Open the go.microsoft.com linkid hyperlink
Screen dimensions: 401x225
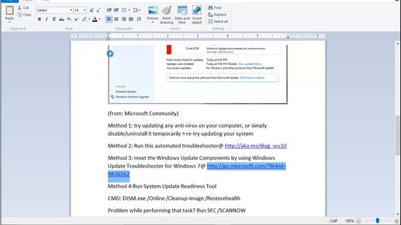(246, 166)
